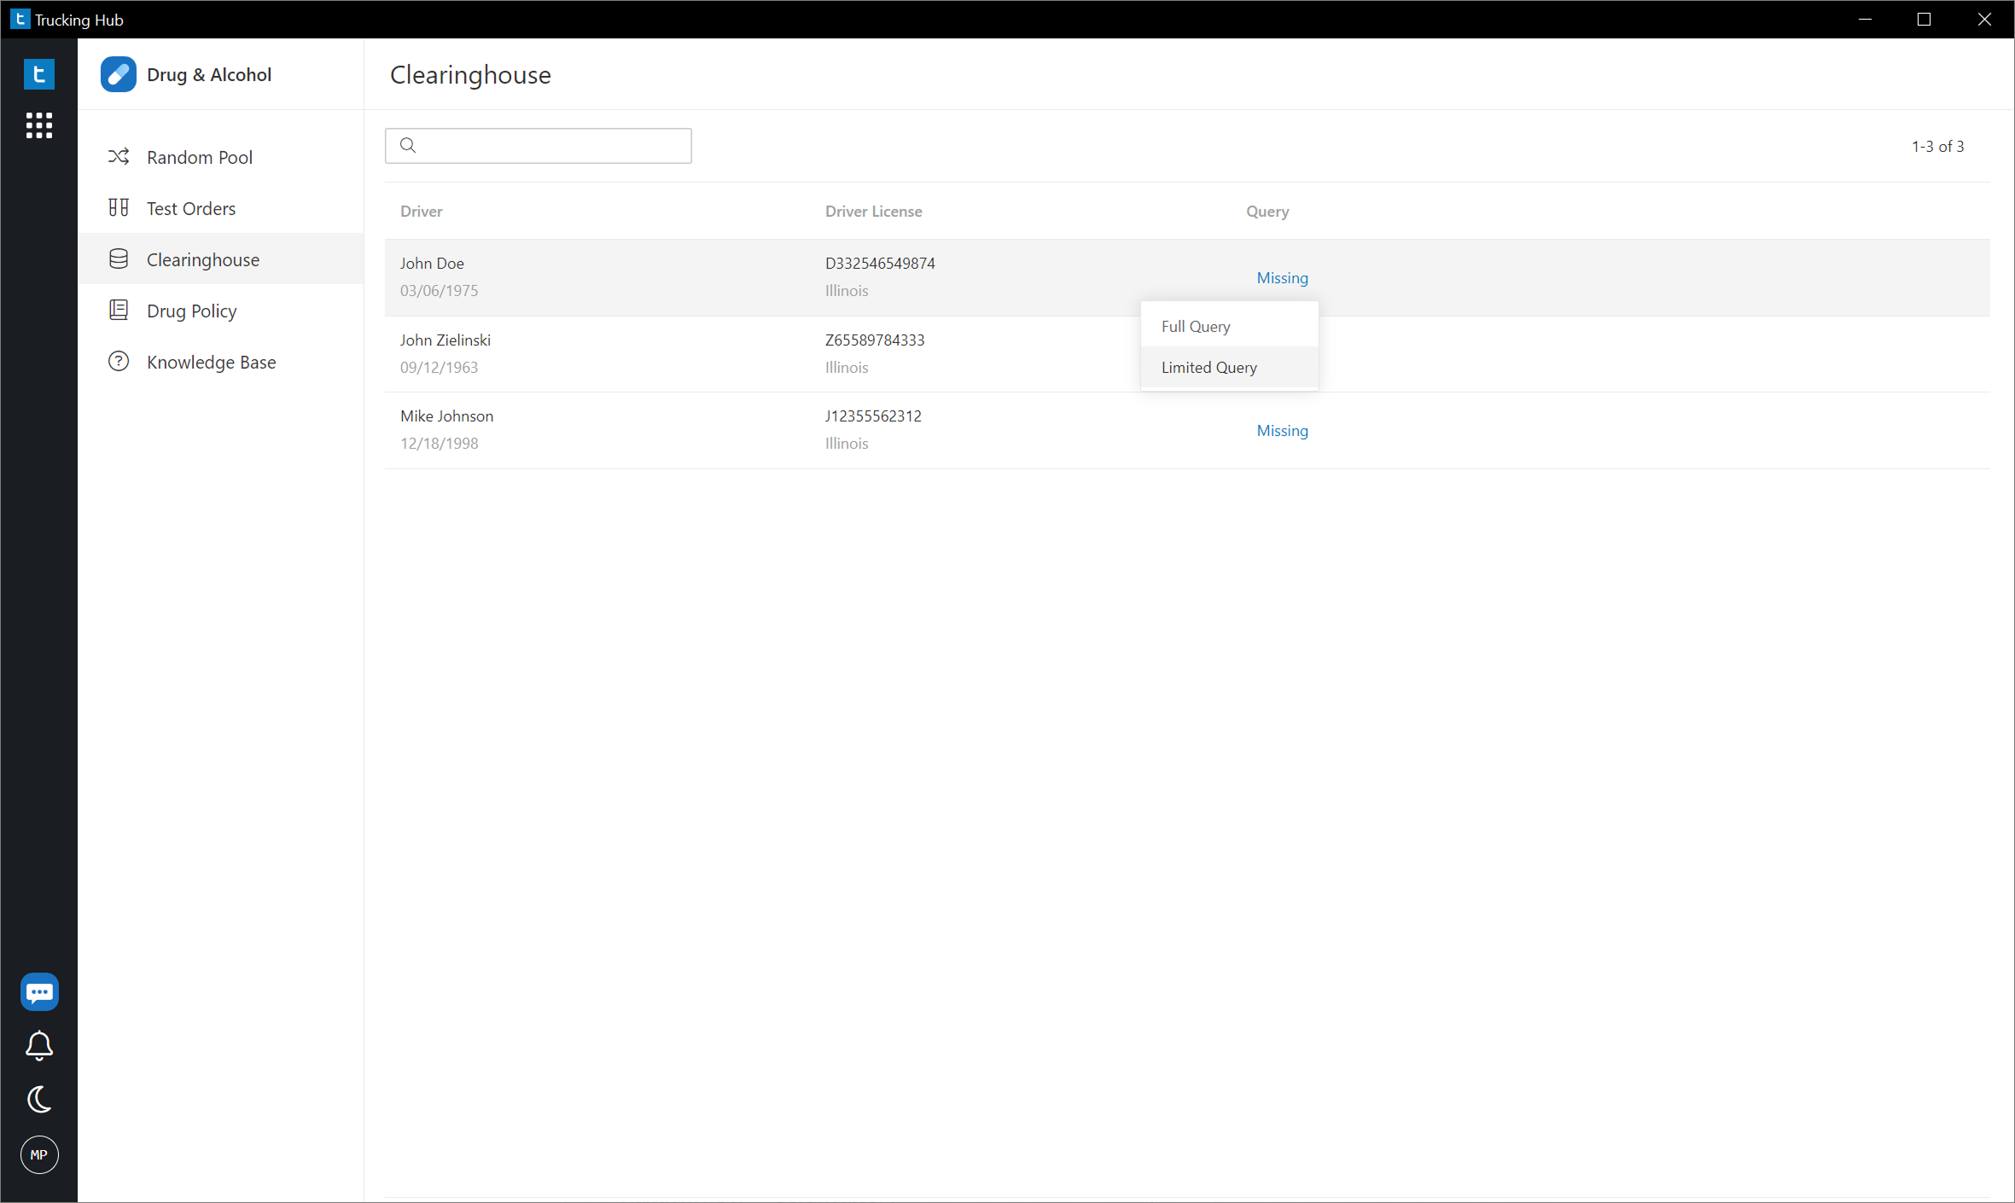Select driver name Mike Johnson
The height and width of the screenshot is (1203, 2015).
coord(446,416)
